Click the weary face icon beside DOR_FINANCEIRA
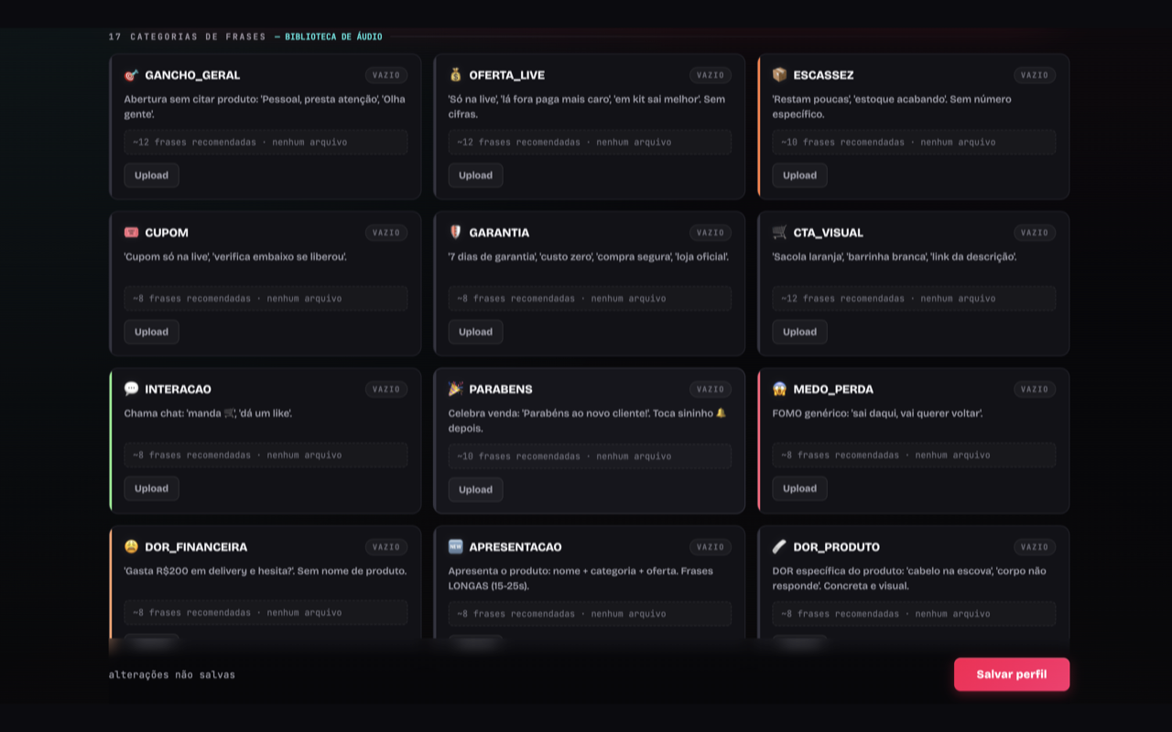The image size is (1172, 732). 131,546
